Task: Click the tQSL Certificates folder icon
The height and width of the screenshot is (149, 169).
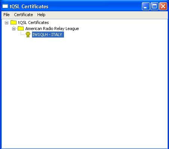Action: pos(14,23)
